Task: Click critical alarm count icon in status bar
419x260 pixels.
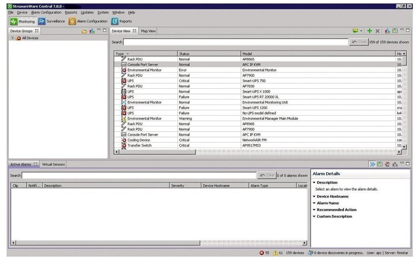Action: click(262, 253)
